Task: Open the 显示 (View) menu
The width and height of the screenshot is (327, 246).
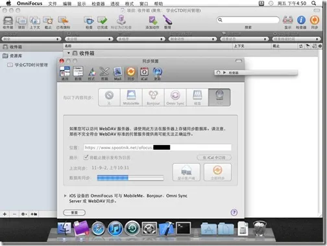Action: tap(82, 4)
